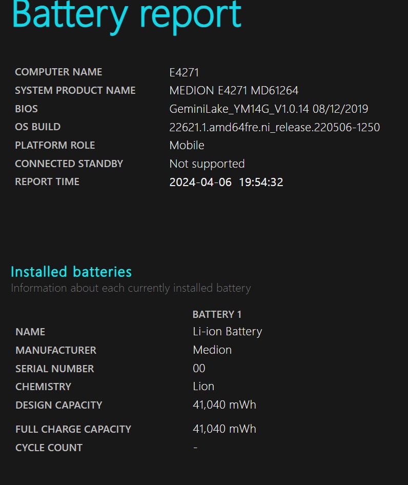Click the Battery report title heading
This screenshot has width=408, height=485.
[126, 15]
